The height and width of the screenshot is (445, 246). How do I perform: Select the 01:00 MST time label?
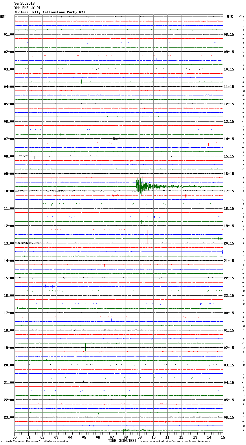coord(9,35)
